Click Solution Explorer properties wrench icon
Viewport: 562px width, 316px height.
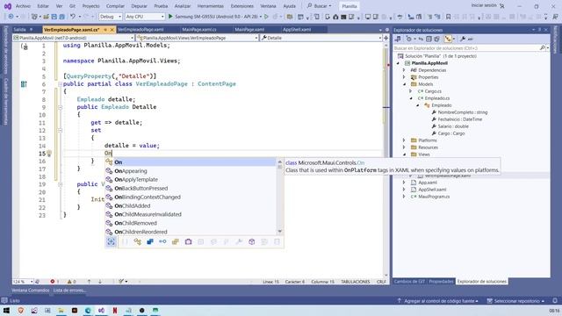(463, 39)
